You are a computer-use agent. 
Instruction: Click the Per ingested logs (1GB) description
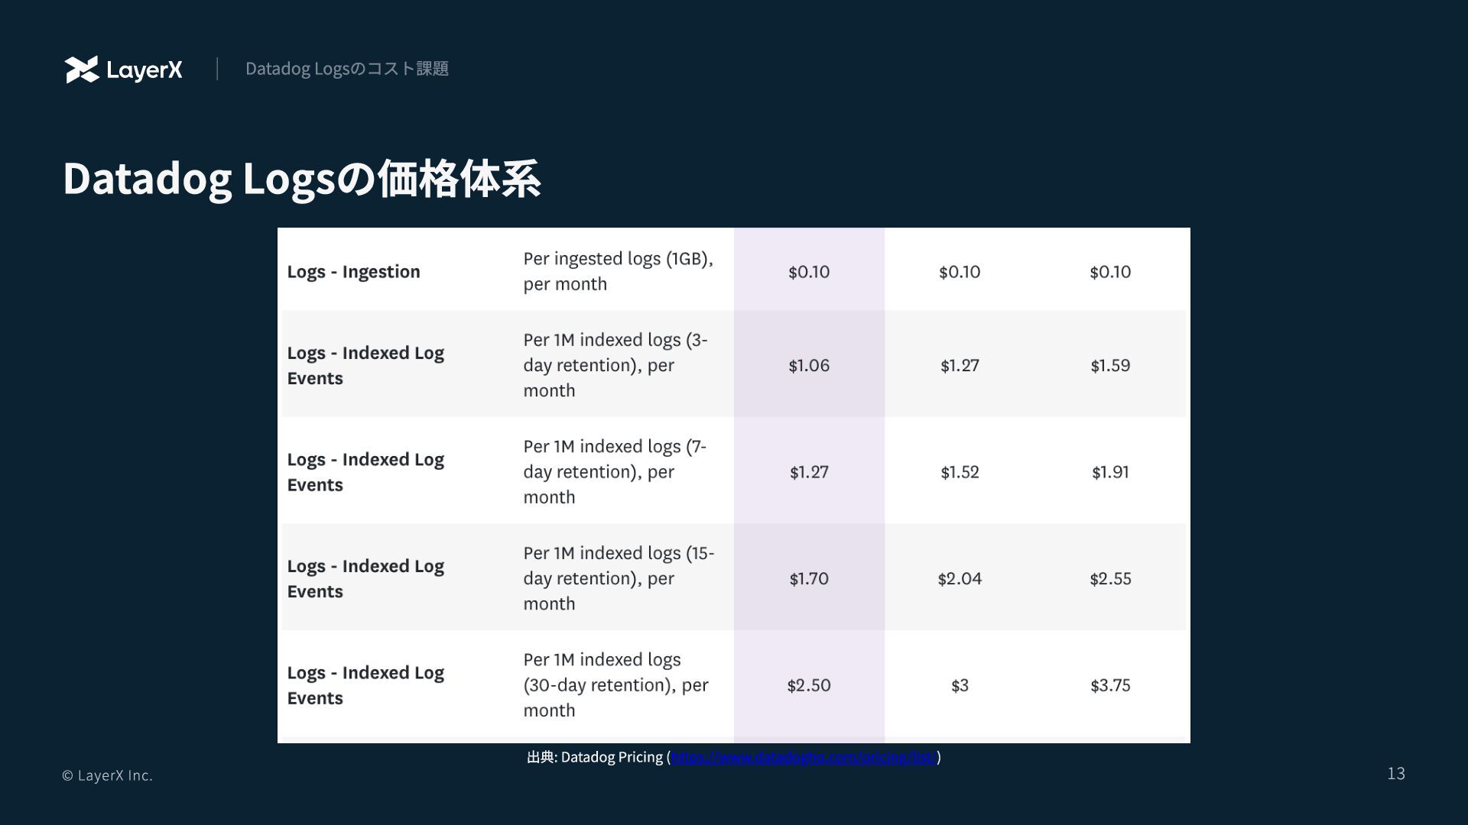click(618, 271)
